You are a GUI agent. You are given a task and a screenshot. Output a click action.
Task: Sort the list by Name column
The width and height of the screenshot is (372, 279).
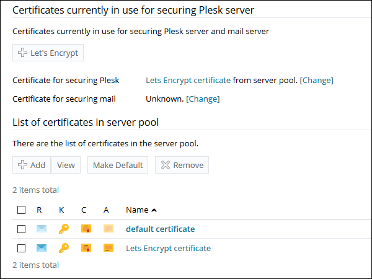coord(137,210)
